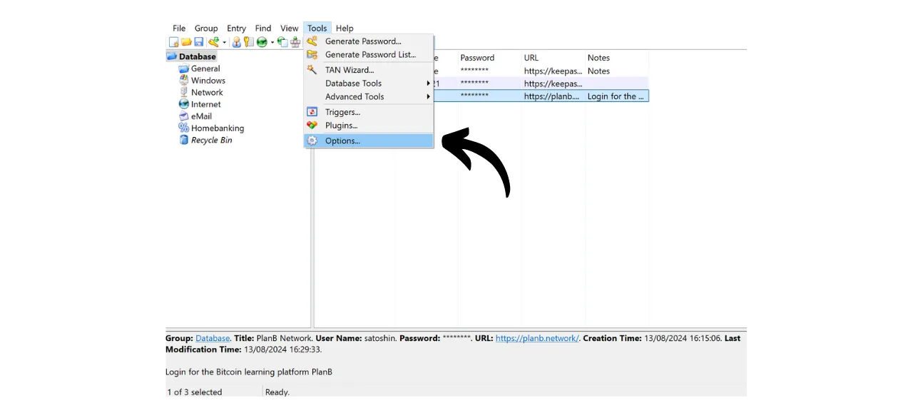The image size is (913, 418).
Task: Open the https://planb.network/ link
Action: pyautogui.click(x=536, y=338)
